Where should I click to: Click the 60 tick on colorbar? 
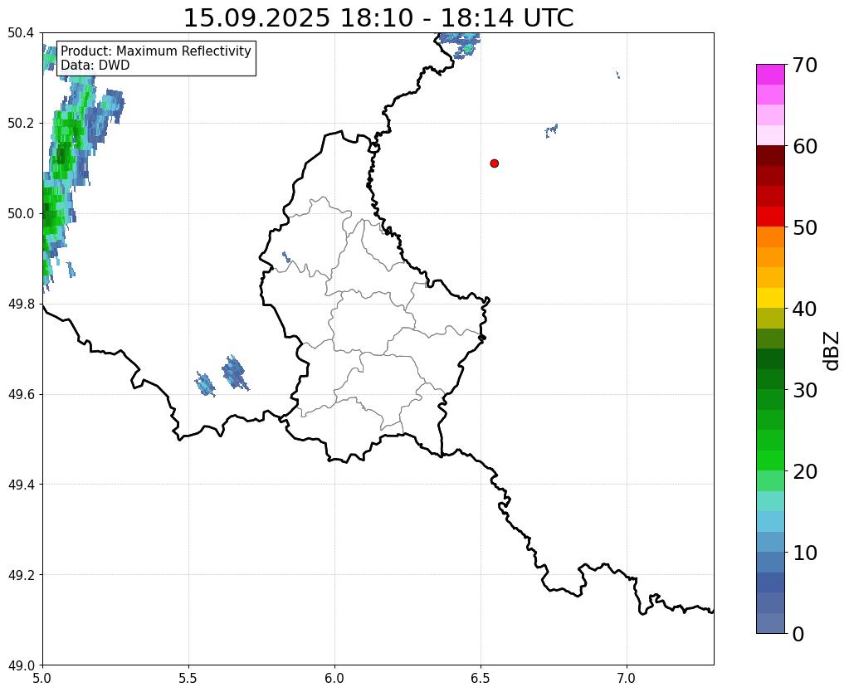point(805,146)
